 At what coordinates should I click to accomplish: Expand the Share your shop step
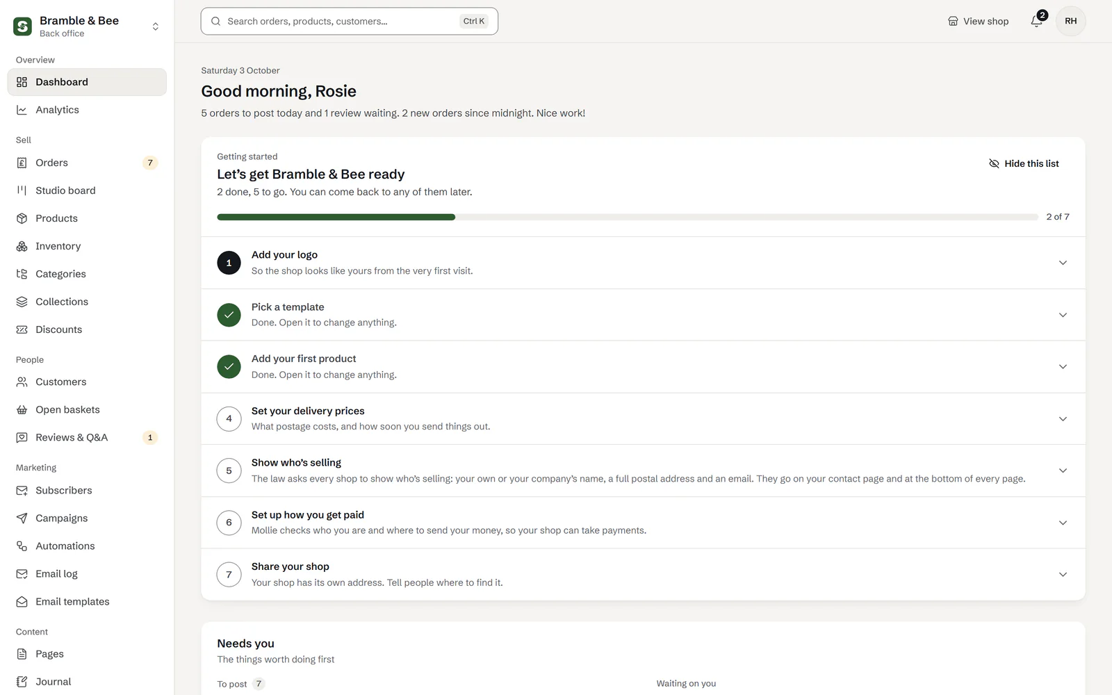(x=1063, y=575)
